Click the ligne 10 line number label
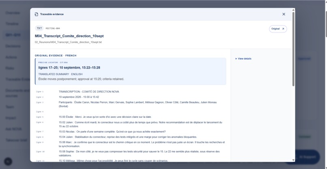This screenshot has width=327, height=169. 40,152
